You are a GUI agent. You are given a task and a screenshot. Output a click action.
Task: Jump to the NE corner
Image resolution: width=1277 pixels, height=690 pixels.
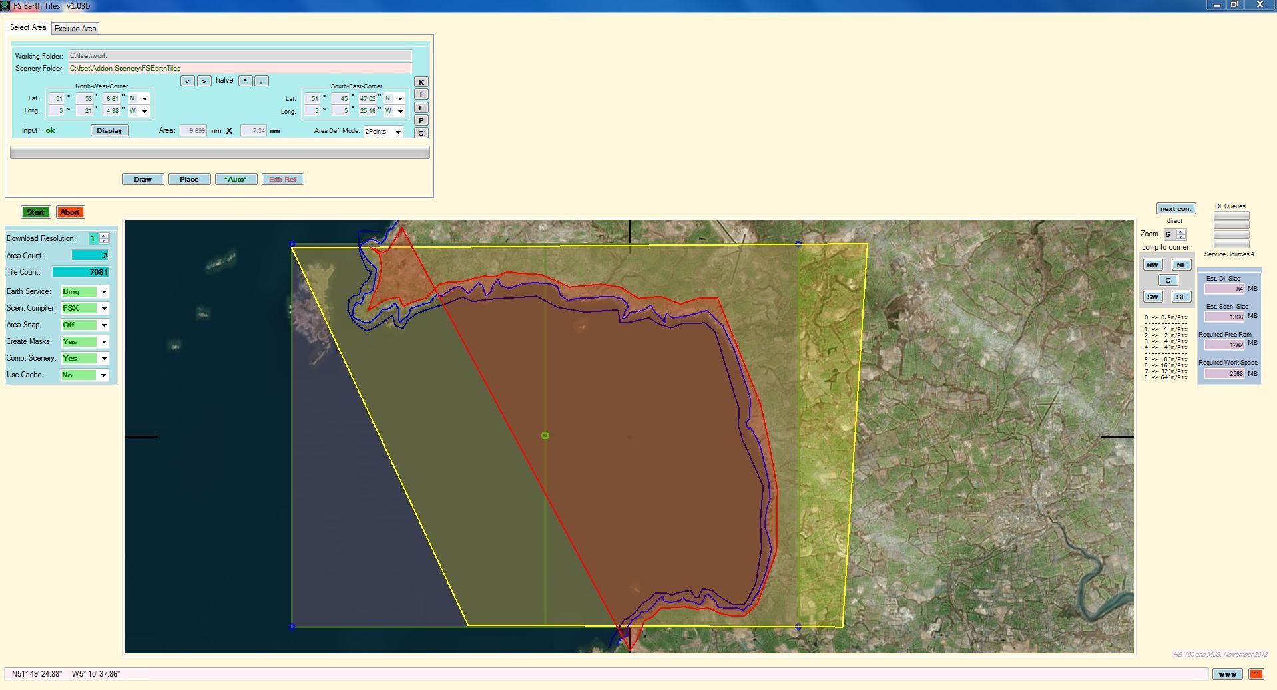point(1181,265)
